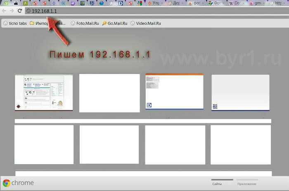The width and height of the screenshot is (289, 191).
Task: Switch to the pinned Internet Explorer 'e' tab
Action: [102, 3]
